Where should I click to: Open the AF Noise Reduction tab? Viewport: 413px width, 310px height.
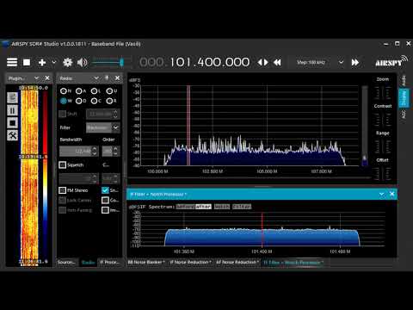tap(237, 262)
